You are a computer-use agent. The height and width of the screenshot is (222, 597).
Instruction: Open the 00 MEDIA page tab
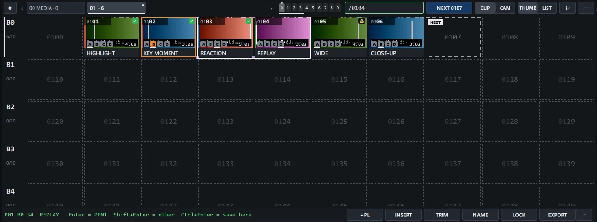[56, 8]
